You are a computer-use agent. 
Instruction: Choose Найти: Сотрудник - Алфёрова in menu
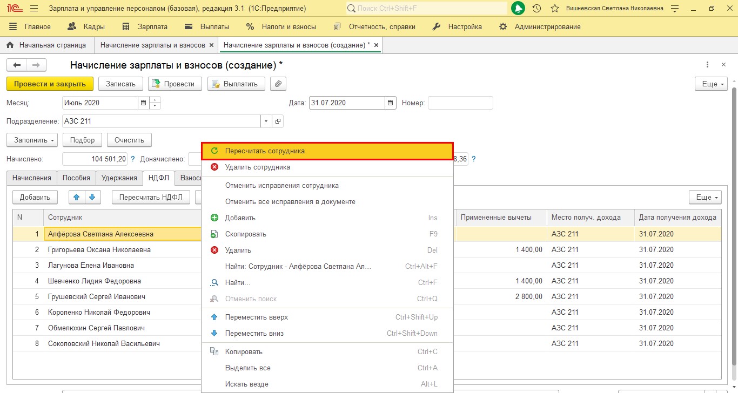(x=327, y=267)
